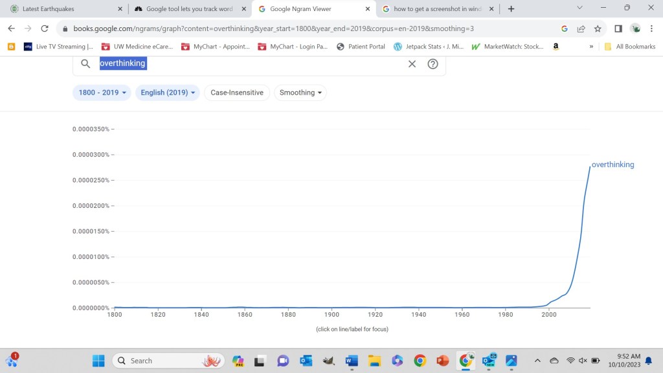
Task: Toggle the Case-Insensitive chip
Action: click(x=237, y=93)
